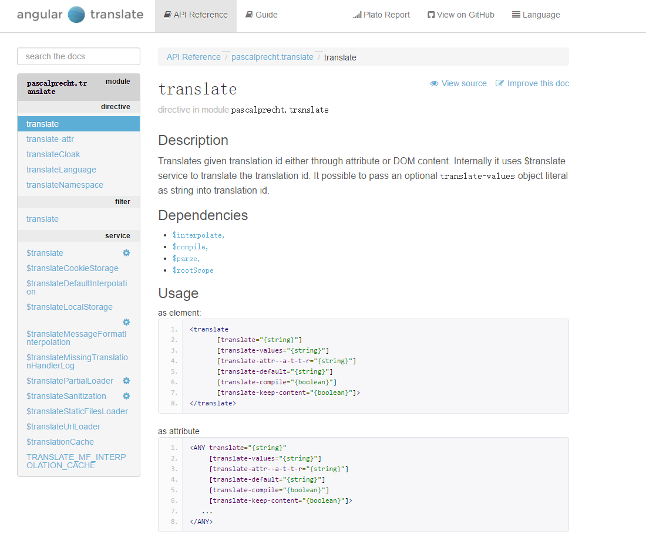Open the Language menu
Screen dimensions: 646x538
pyautogui.click(x=536, y=14)
